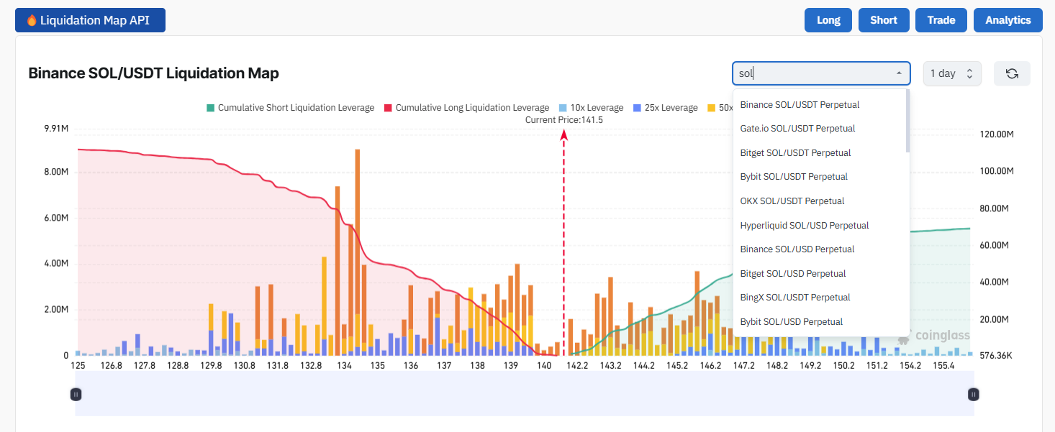The image size is (1055, 432).
Task: Click the 9.91M y-axis label
Action: (55, 129)
